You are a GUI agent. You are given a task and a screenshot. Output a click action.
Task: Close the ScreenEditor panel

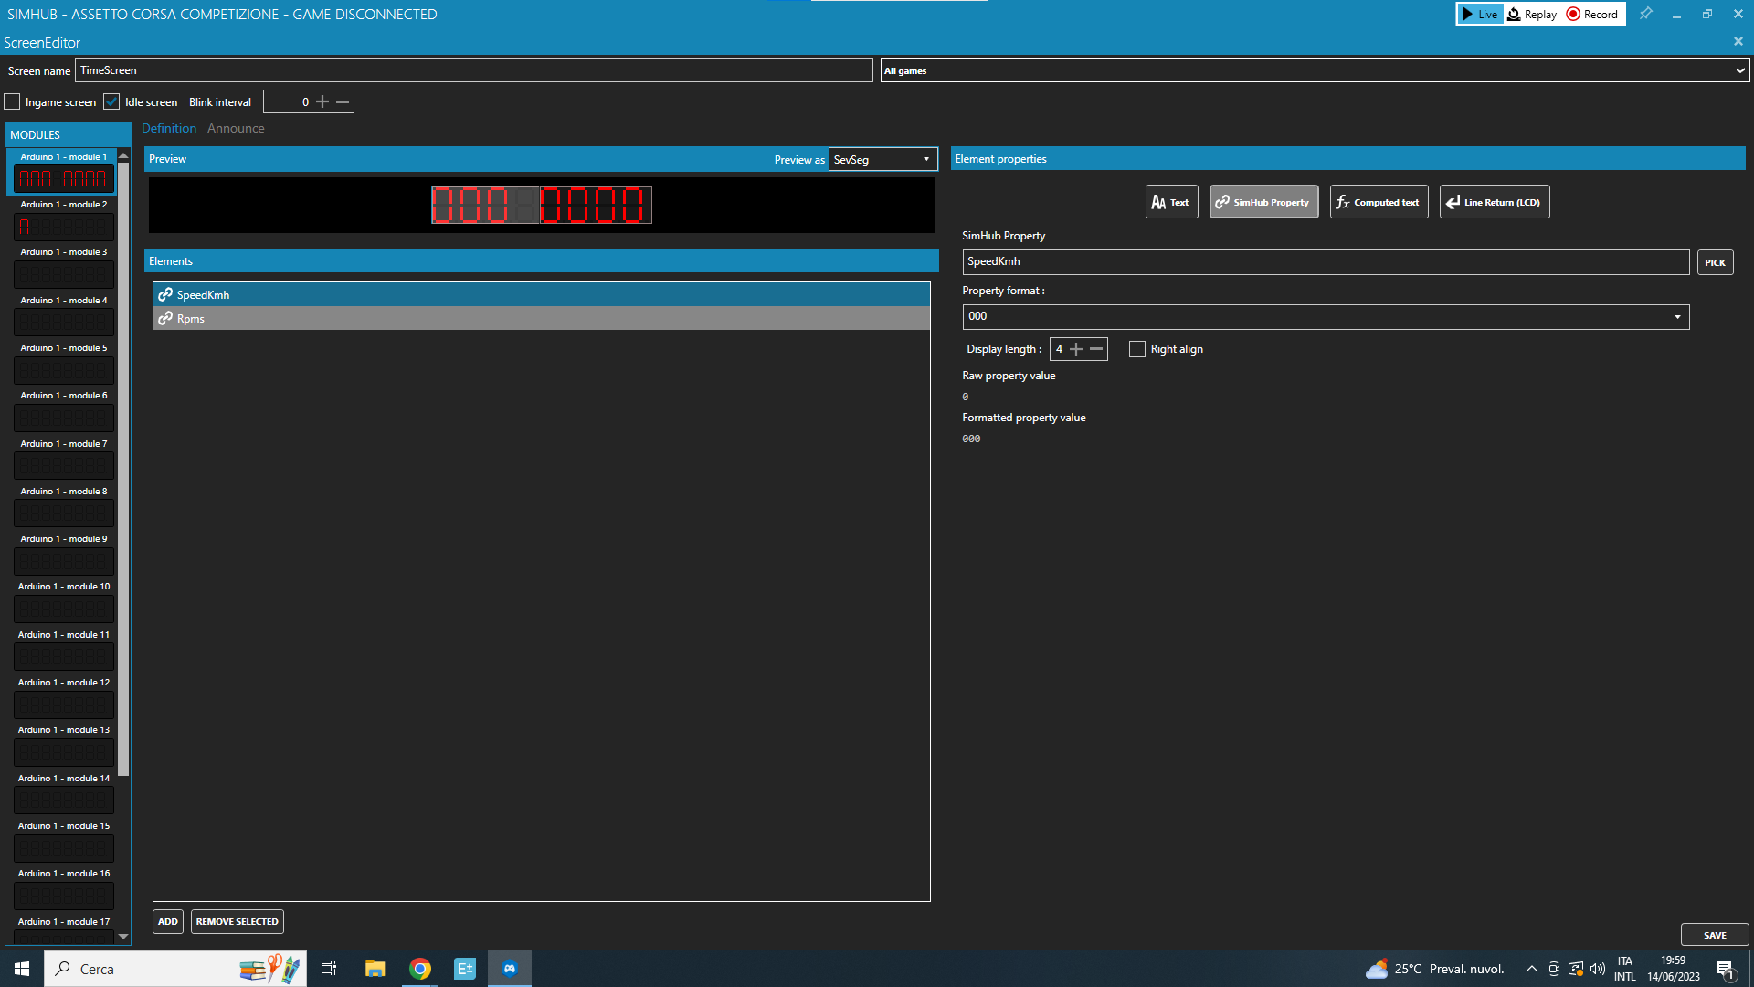pos(1738,42)
